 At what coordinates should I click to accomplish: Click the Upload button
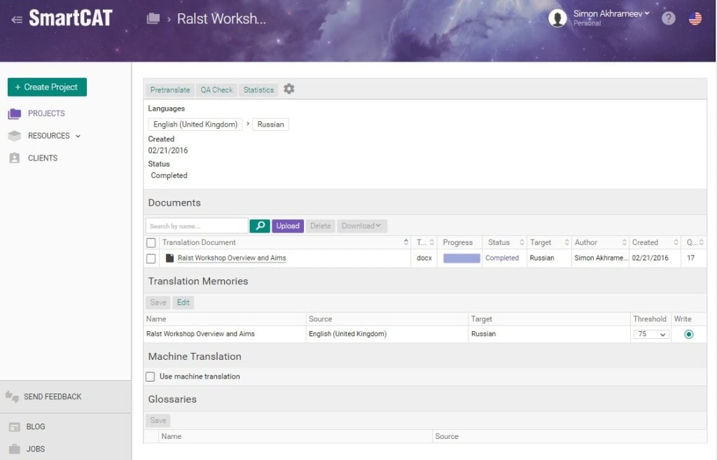pyautogui.click(x=288, y=225)
